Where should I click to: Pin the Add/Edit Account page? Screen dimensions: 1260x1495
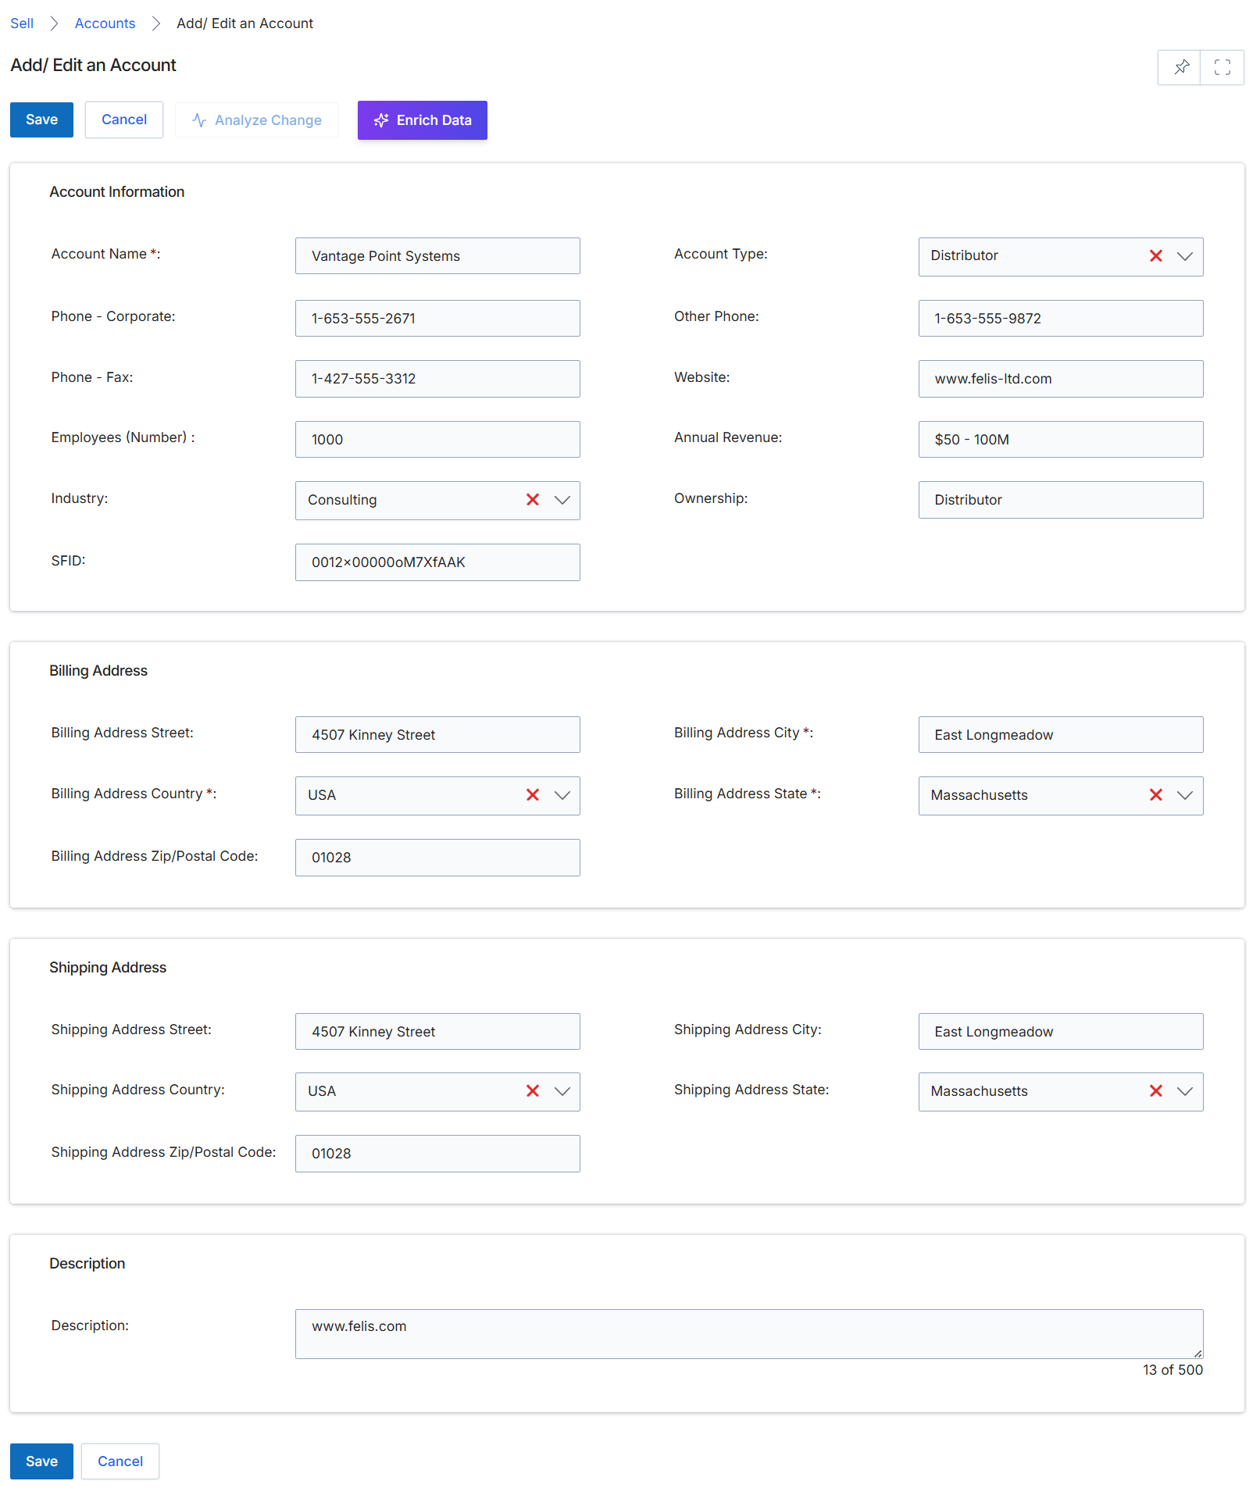(x=1180, y=67)
